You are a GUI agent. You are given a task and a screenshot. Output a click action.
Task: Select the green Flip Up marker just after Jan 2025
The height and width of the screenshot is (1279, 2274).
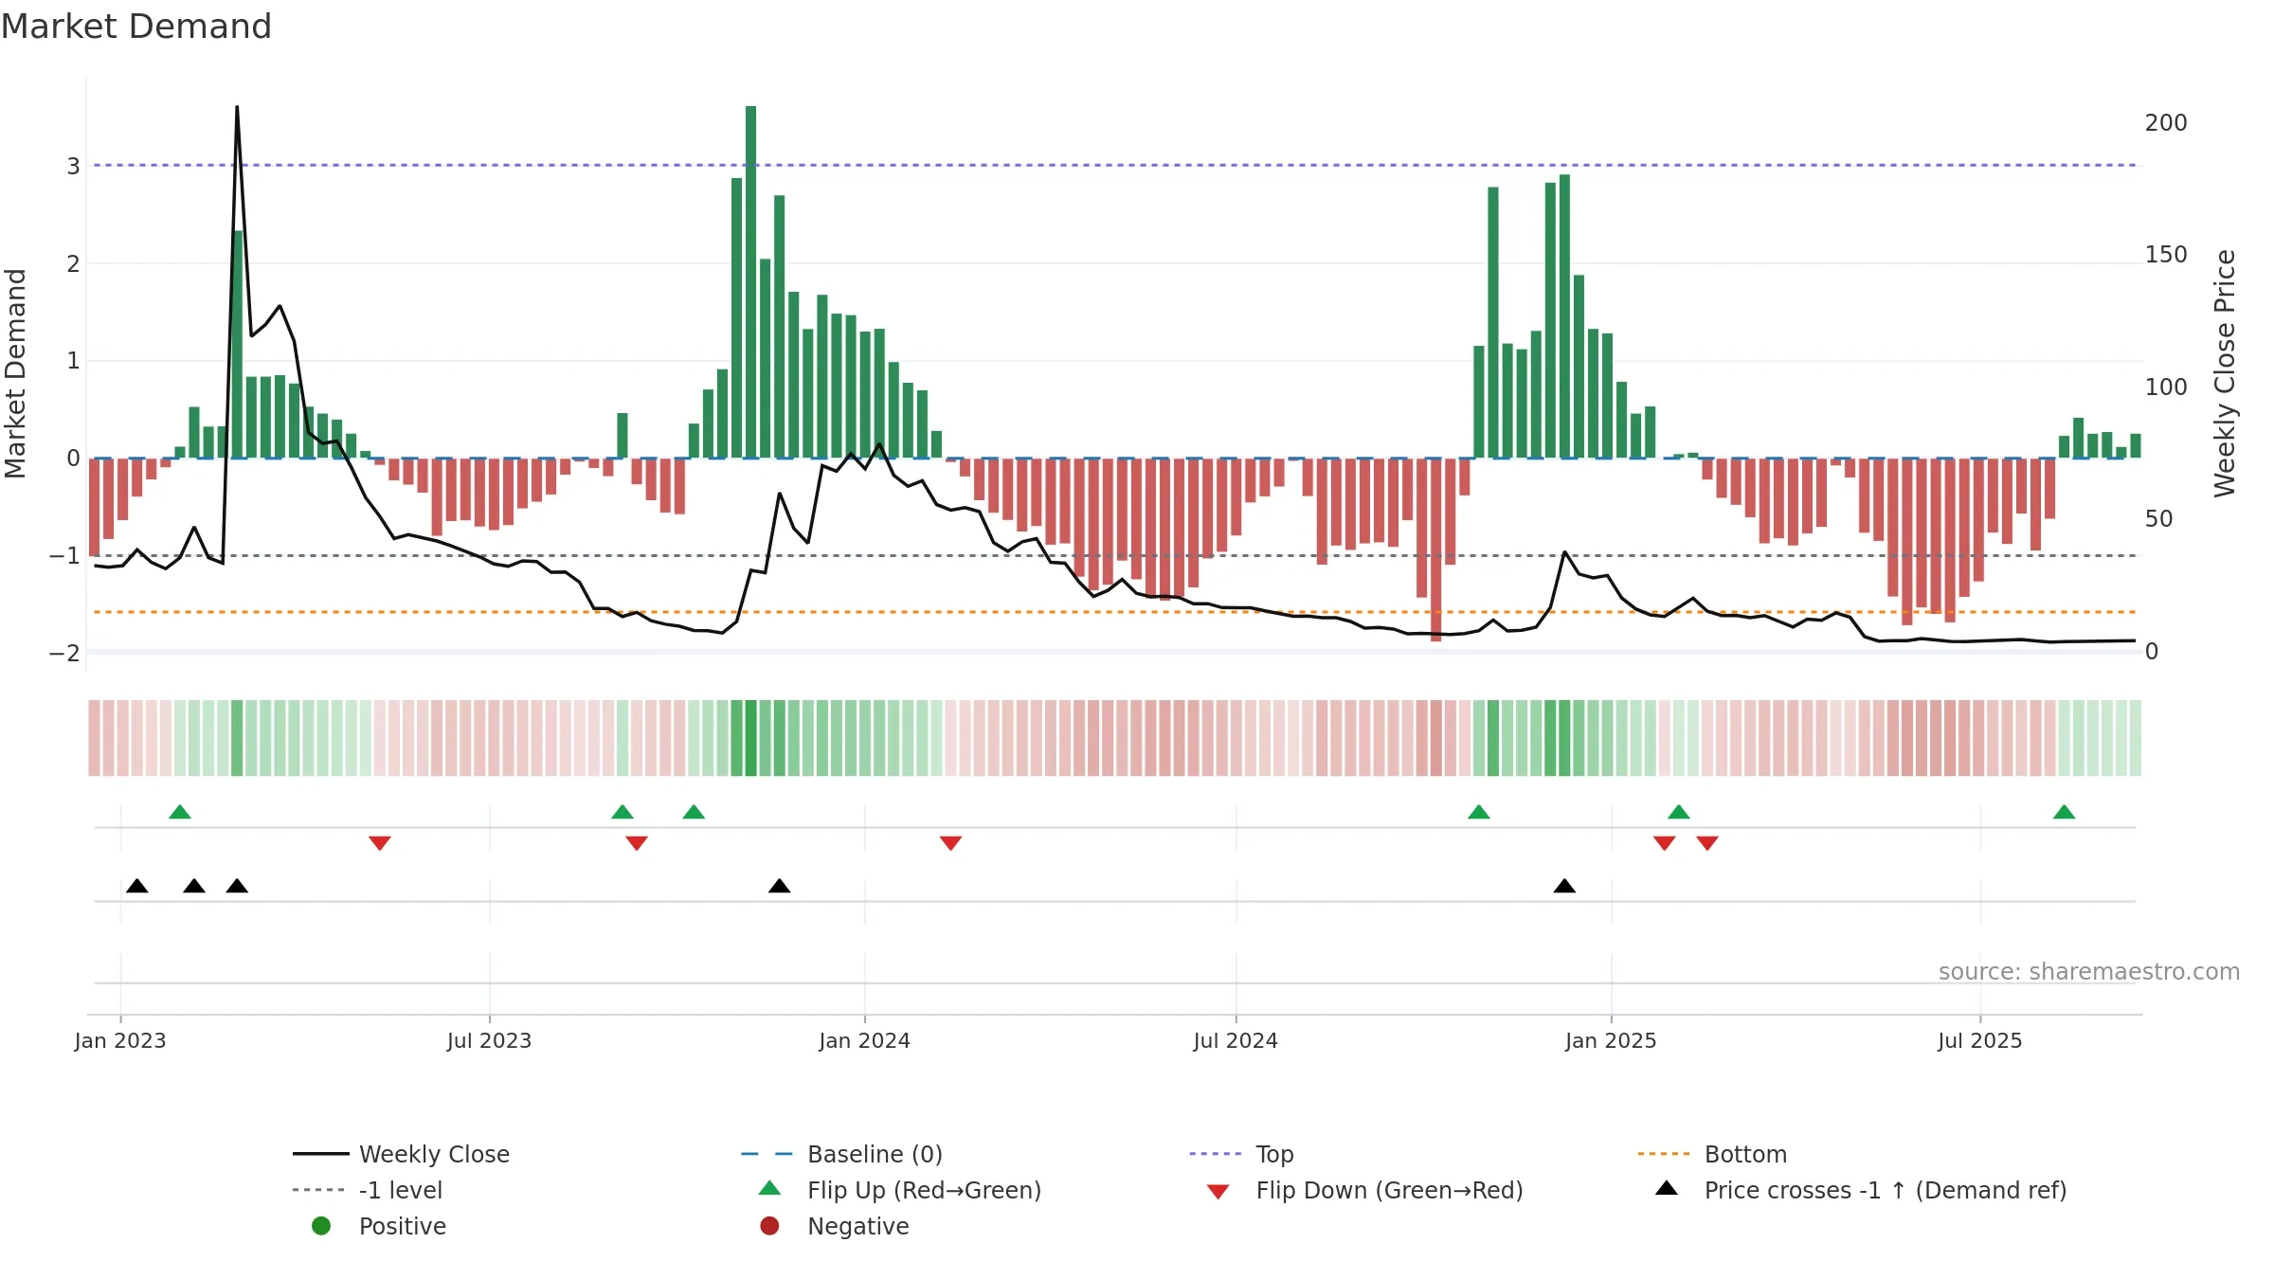[x=1679, y=812]
